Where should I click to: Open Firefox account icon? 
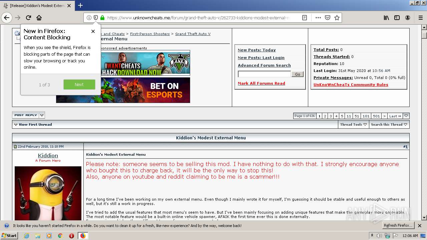[x=408, y=18]
